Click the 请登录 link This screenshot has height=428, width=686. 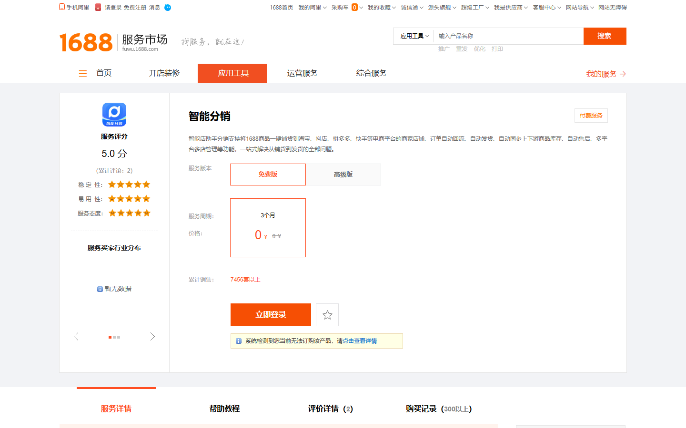point(113,8)
